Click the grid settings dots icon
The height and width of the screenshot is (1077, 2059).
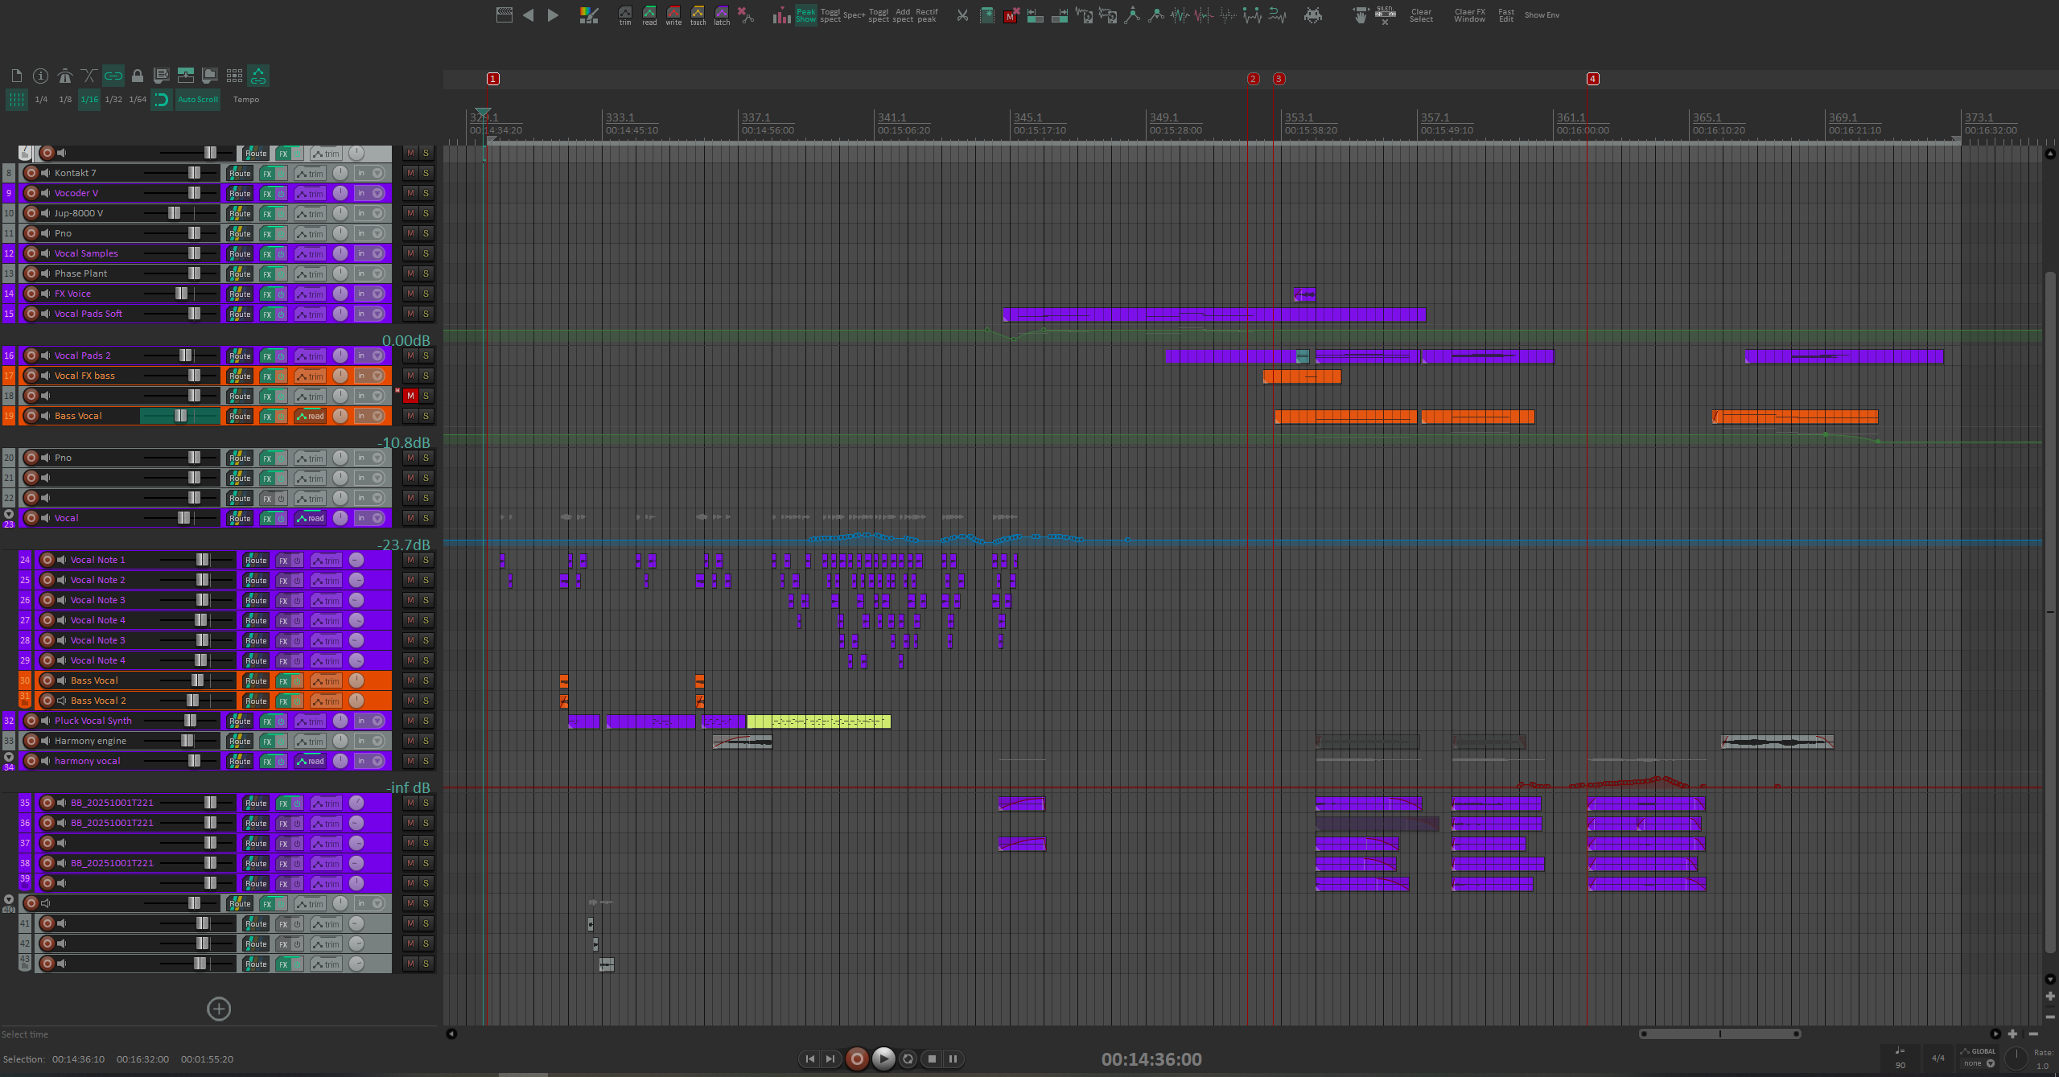tap(234, 76)
